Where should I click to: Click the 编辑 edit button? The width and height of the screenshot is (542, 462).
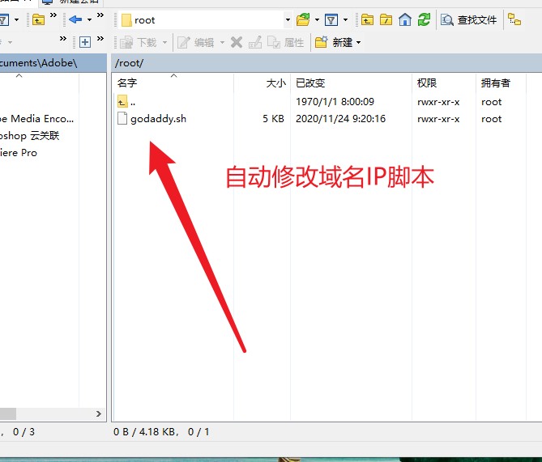[x=196, y=42]
